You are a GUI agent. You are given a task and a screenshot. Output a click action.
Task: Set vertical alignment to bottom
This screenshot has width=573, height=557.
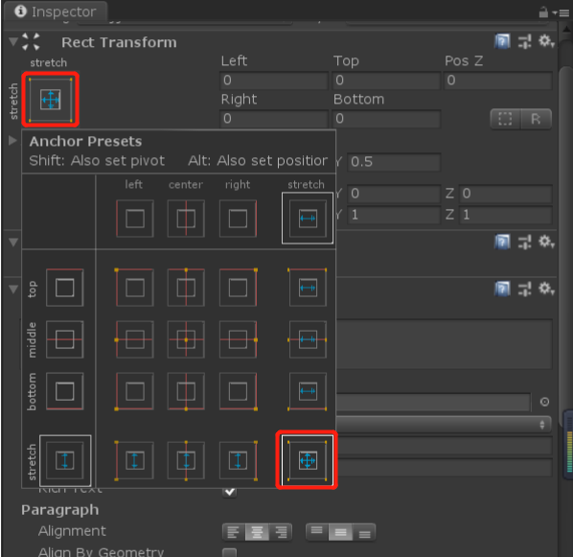coord(364,532)
